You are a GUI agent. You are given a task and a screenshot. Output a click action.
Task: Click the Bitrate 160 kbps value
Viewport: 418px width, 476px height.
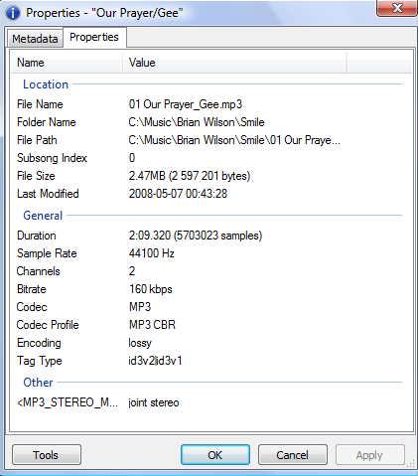coord(151,289)
